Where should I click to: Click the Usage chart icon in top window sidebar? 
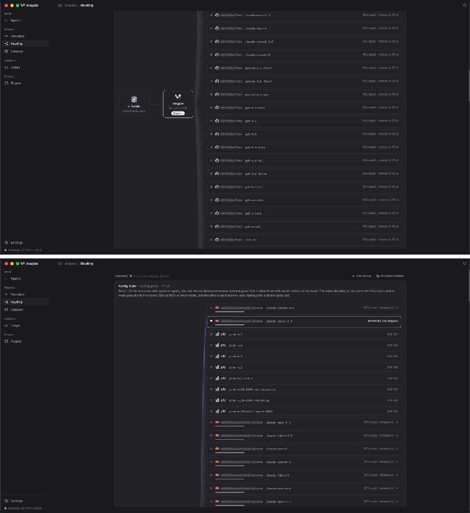6,67
